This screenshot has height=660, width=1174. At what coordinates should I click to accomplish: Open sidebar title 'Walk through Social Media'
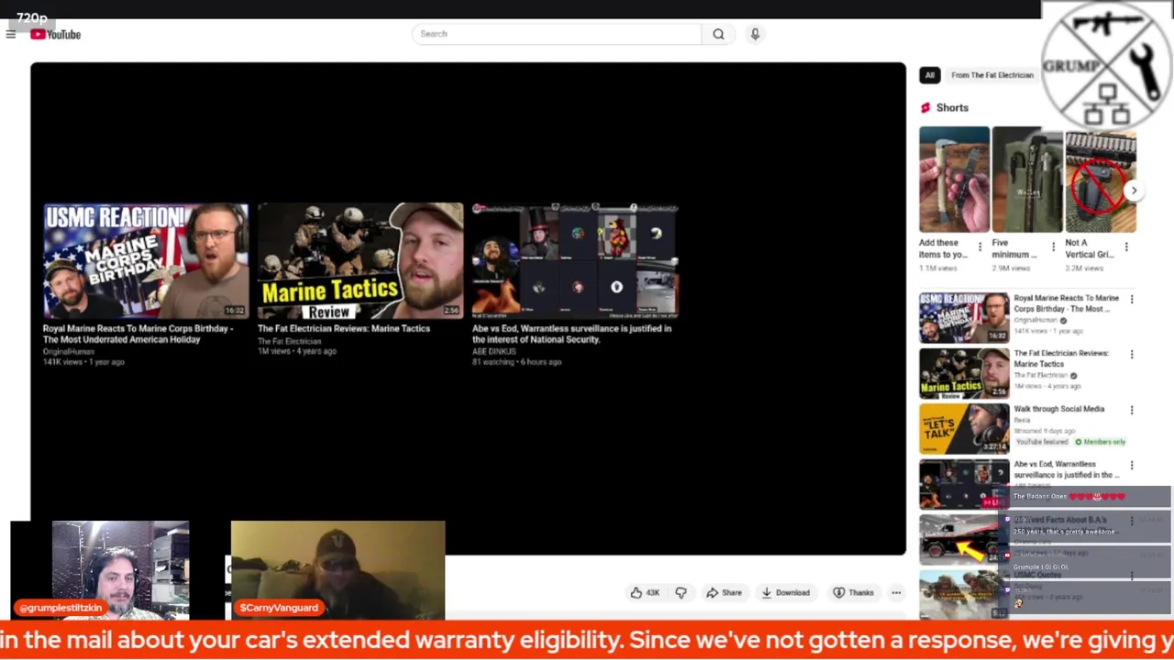[1058, 409]
